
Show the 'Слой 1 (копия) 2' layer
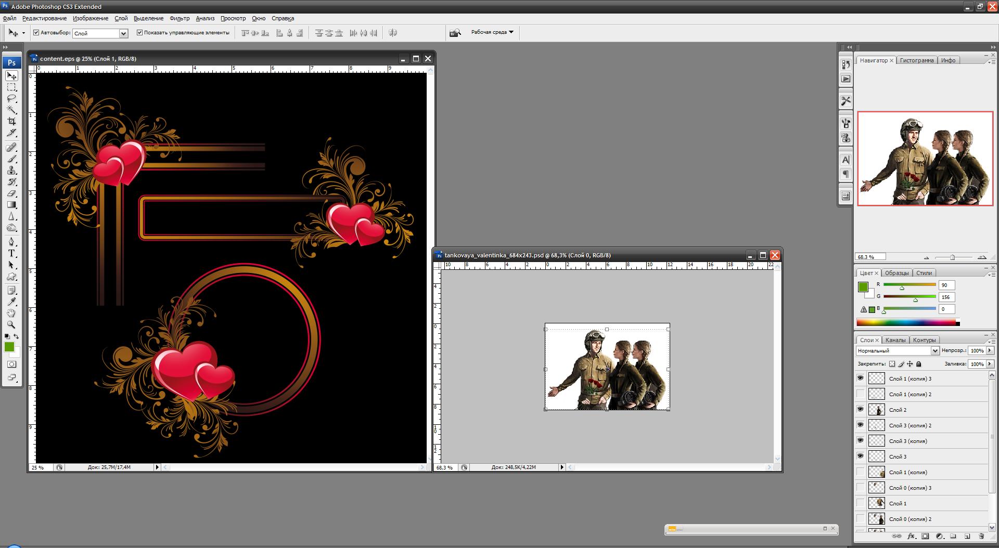pos(860,394)
